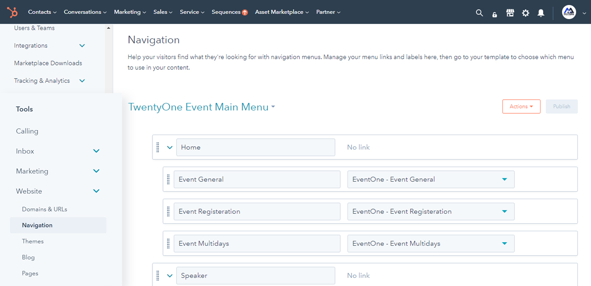Click the orange Actions button
The width and height of the screenshot is (591, 286).
[x=521, y=107]
